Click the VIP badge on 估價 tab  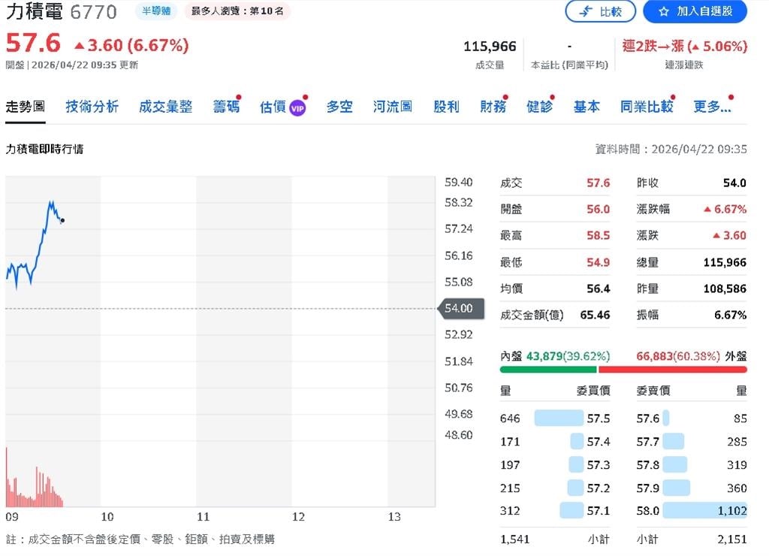296,108
